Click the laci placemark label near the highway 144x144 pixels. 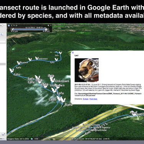[x=141, y=114]
